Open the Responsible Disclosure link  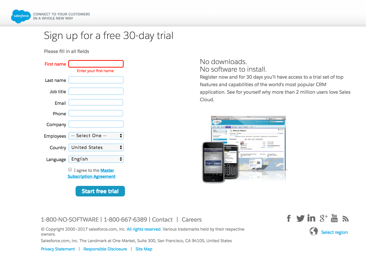point(105,249)
